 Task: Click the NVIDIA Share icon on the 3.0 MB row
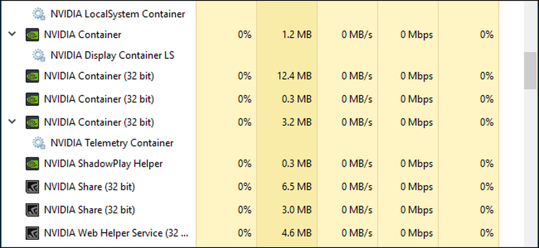[x=32, y=210]
